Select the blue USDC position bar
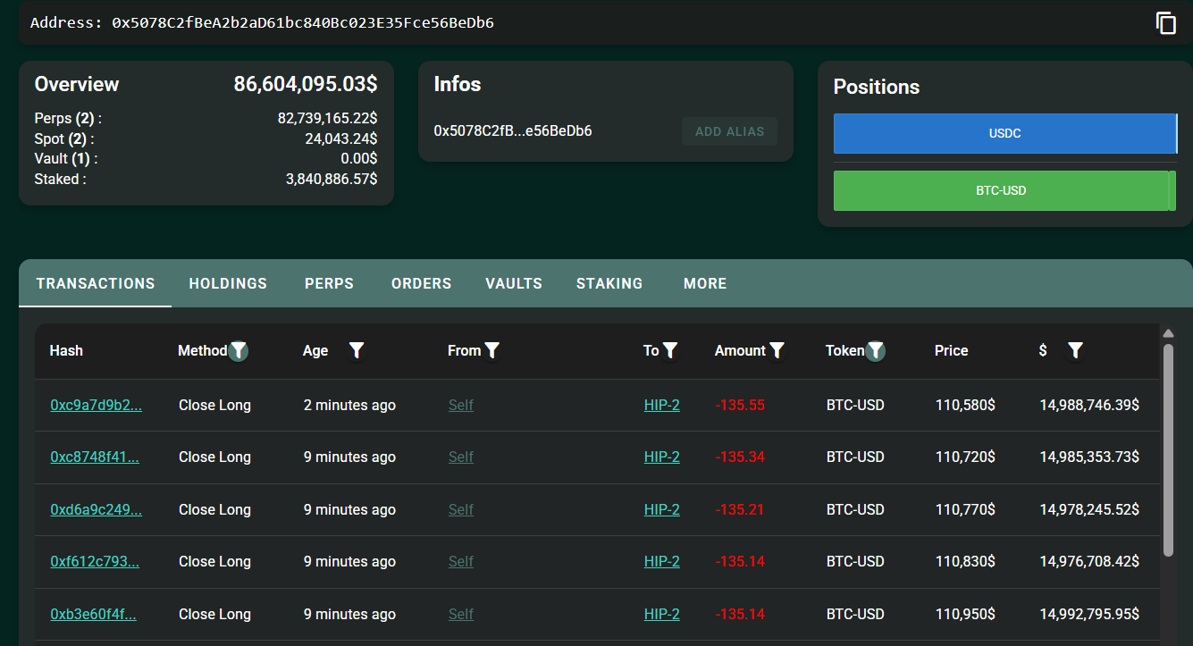Screen dimensions: 1193x646 click(1004, 134)
